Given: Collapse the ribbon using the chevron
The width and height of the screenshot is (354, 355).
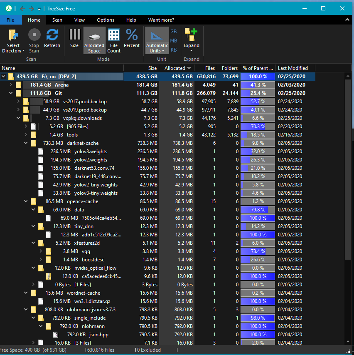Looking at the screenshot, I should [x=347, y=20].
